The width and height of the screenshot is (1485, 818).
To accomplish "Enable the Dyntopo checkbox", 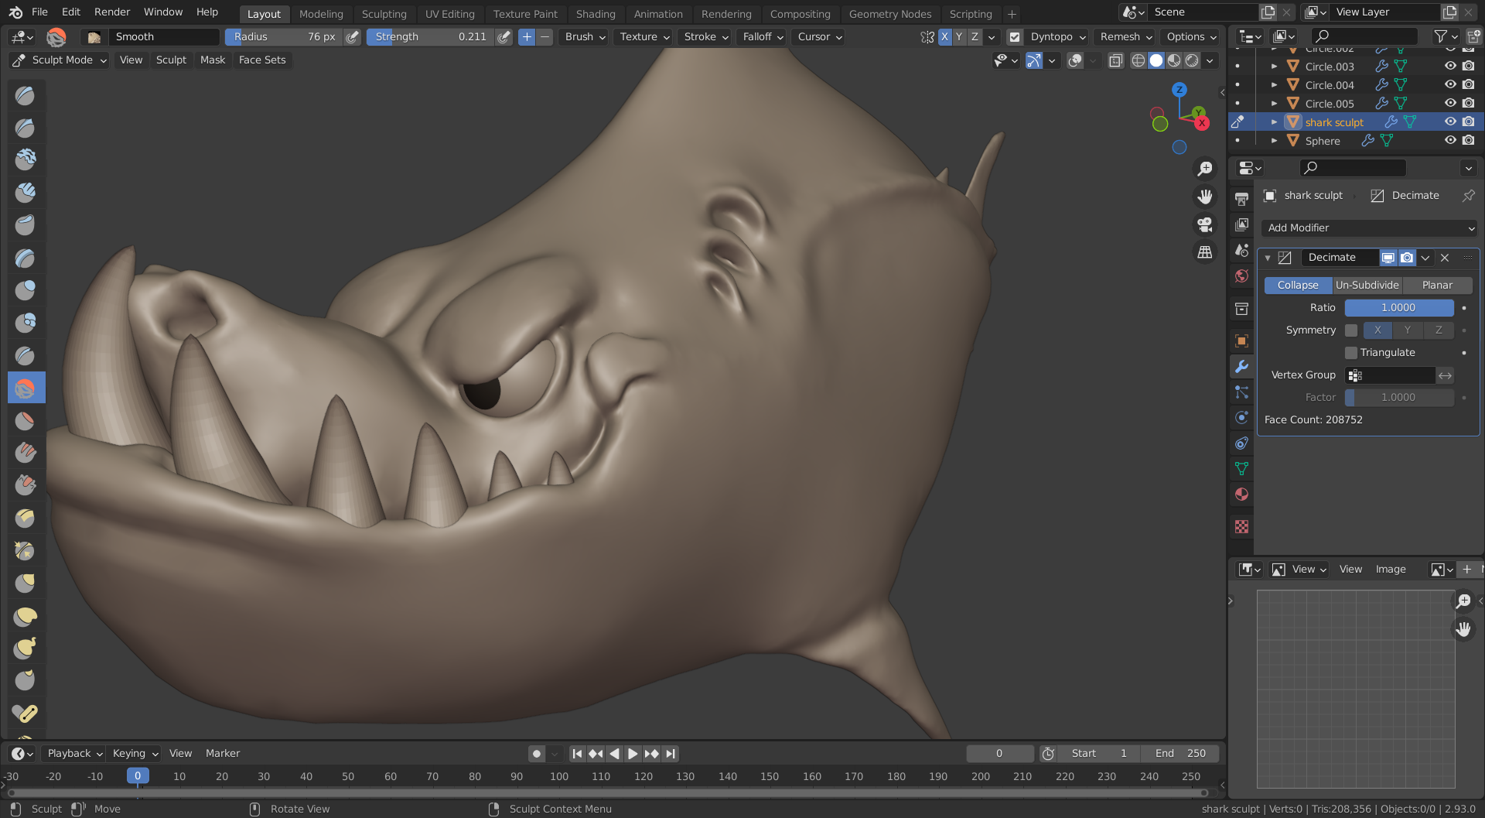I will point(1015,37).
